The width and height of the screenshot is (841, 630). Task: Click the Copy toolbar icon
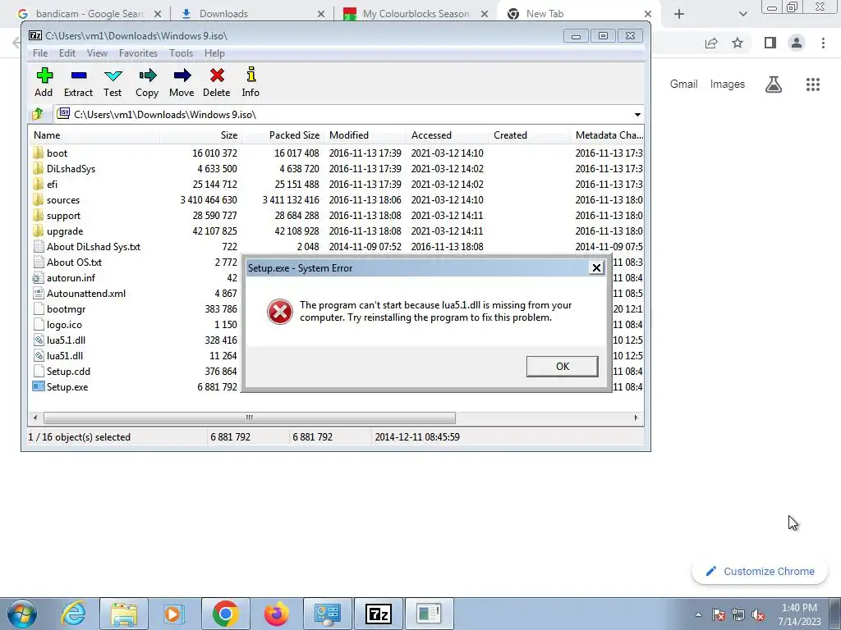(147, 83)
